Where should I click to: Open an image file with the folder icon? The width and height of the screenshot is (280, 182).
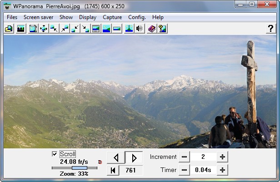click(x=9, y=29)
